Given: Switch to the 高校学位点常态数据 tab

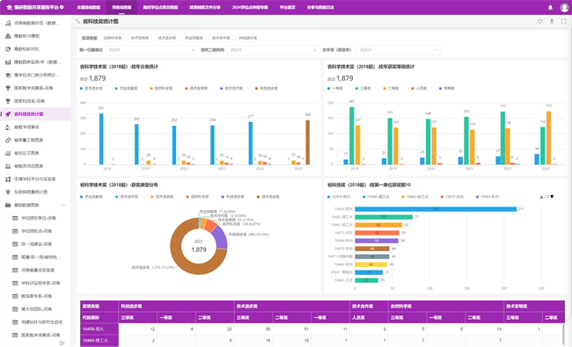Looking at the screenshot, I should [x=160, y=7].
